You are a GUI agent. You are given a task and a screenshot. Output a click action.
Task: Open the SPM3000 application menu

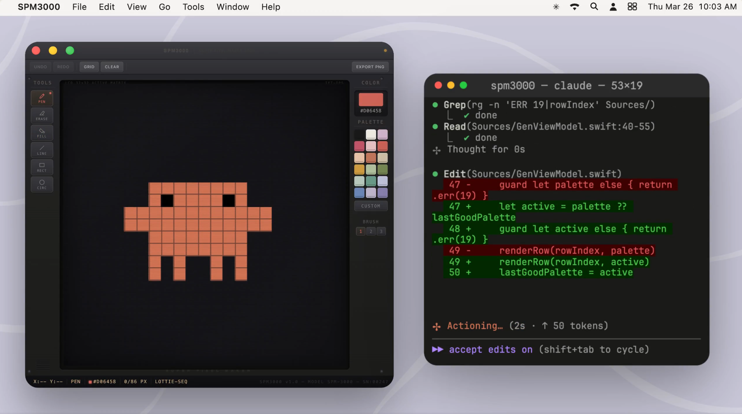coord(39,7)
